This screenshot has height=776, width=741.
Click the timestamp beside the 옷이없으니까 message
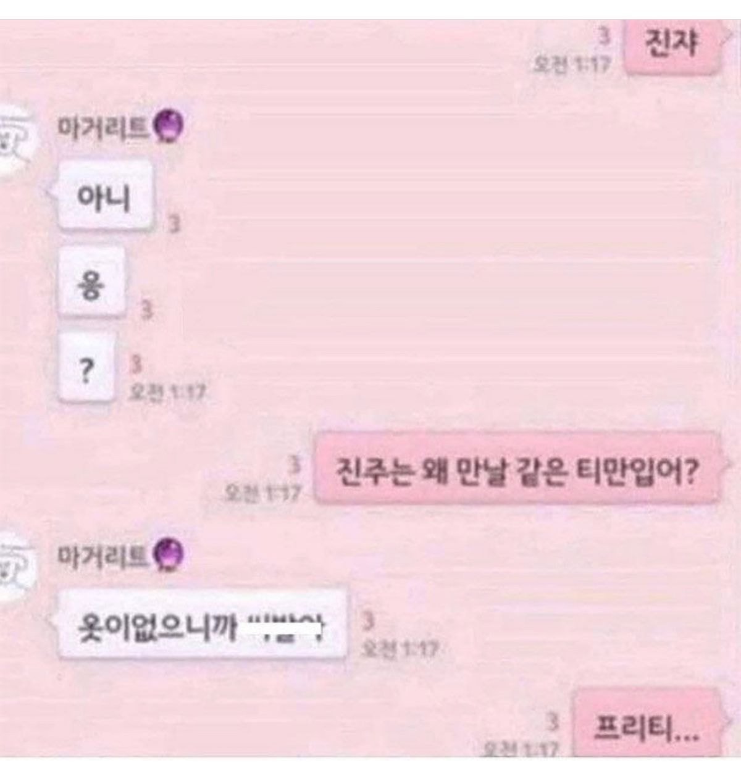(x=401, y=648)
